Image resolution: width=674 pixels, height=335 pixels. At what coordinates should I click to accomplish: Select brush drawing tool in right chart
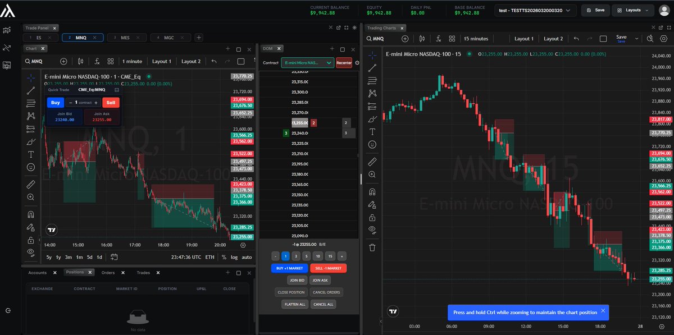372,119
